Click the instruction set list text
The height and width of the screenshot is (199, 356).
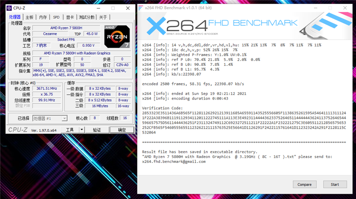coord(82,73)
